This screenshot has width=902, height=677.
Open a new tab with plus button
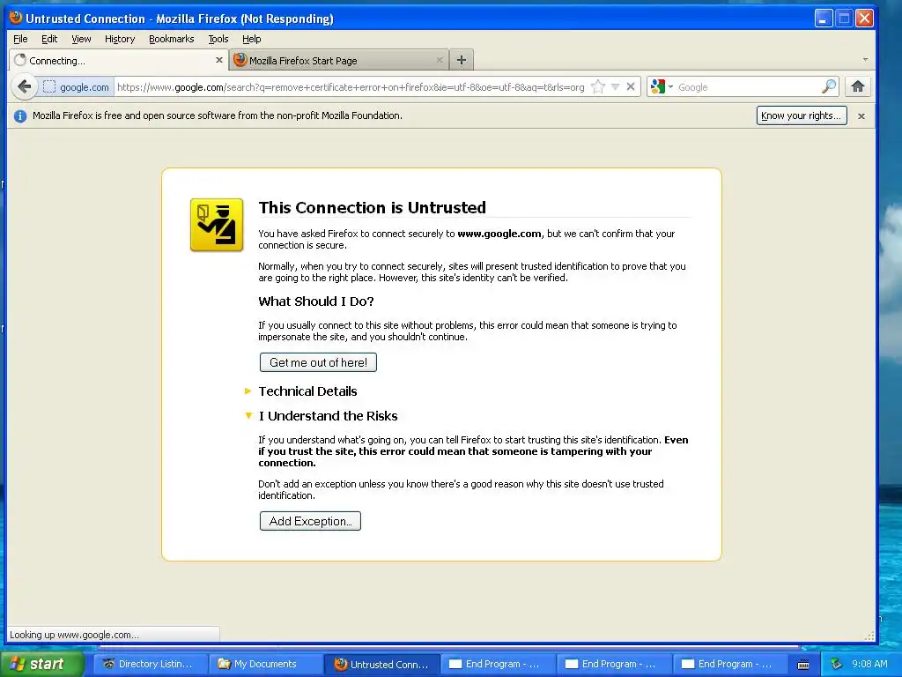462,60
